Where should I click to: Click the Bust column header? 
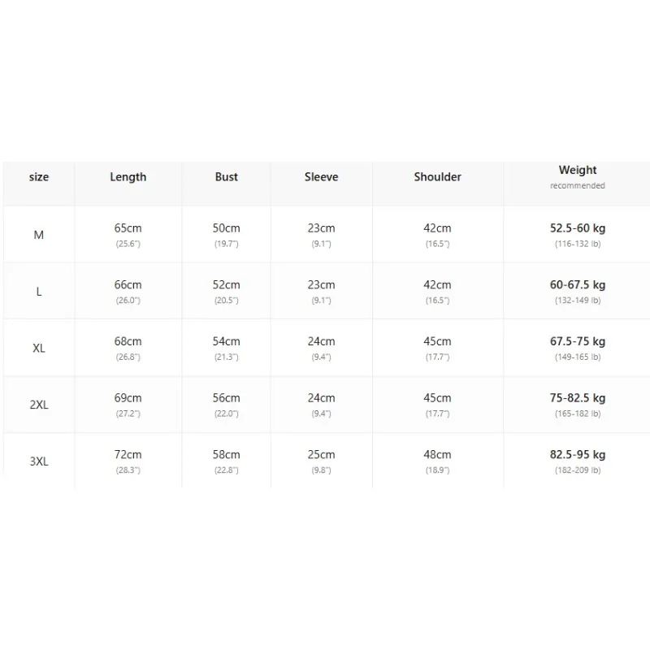click(227, 177)
